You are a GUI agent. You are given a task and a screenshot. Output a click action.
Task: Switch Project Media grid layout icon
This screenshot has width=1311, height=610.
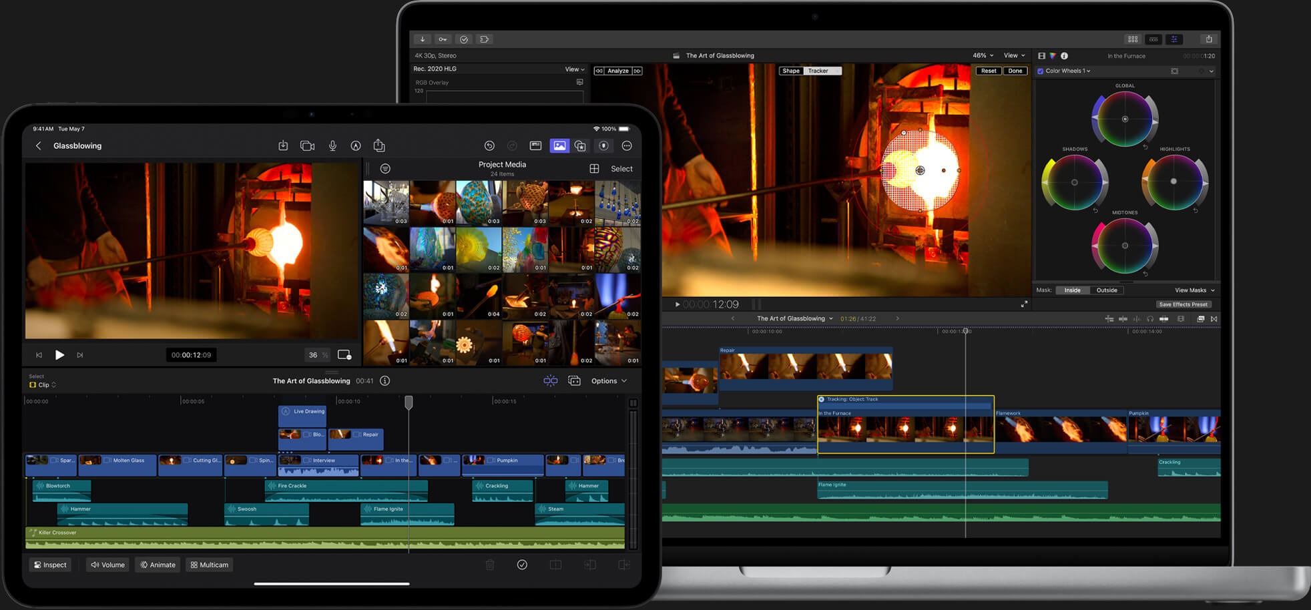tap(594, 169)
